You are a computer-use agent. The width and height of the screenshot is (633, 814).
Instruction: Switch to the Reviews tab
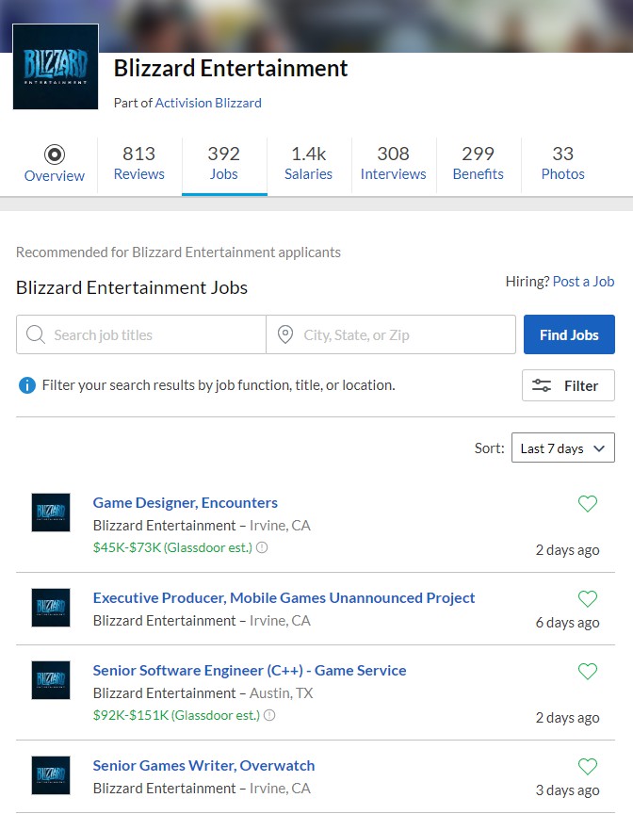pyautogui.click(x=139, y=163)
